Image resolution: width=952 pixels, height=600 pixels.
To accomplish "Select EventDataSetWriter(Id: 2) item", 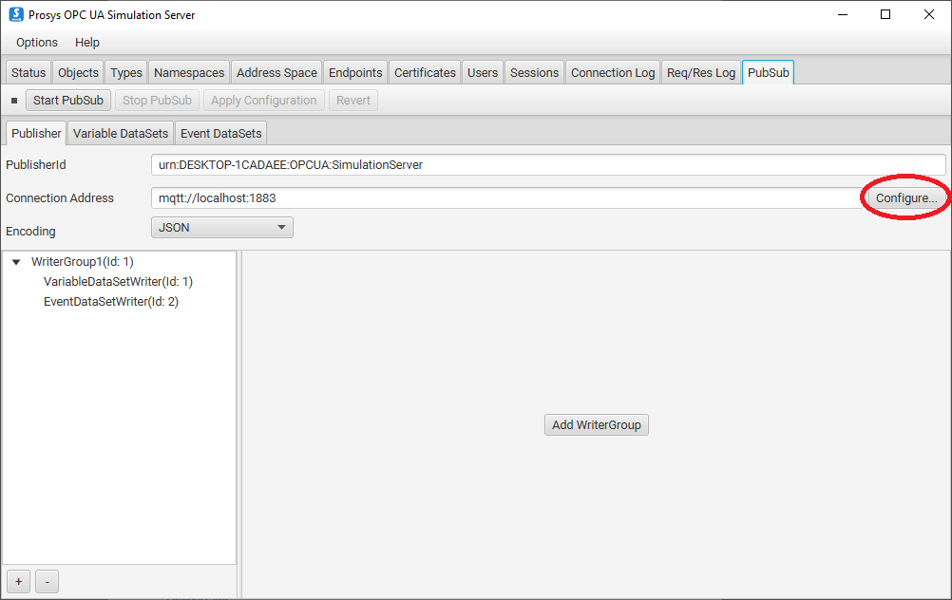I will (111, 302).
